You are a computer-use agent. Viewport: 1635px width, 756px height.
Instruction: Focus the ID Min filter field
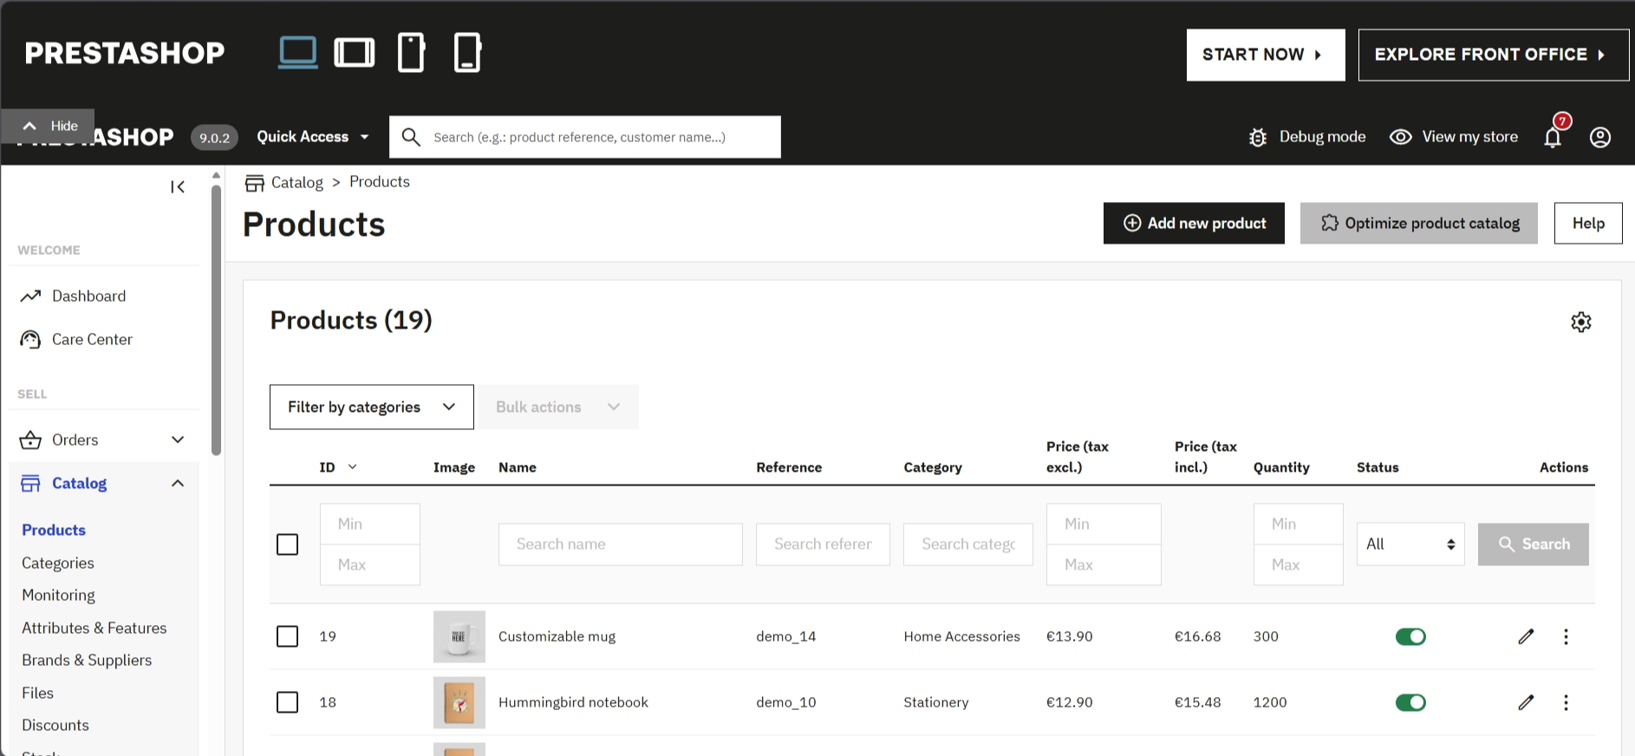[x=370, y=525]
